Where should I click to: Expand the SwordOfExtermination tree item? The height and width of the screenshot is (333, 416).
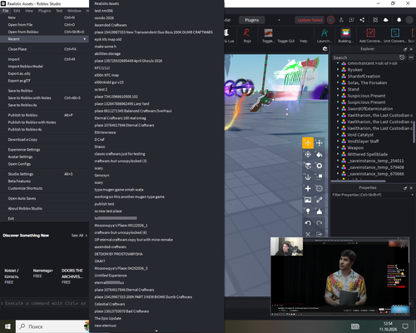tap(338, 109)
